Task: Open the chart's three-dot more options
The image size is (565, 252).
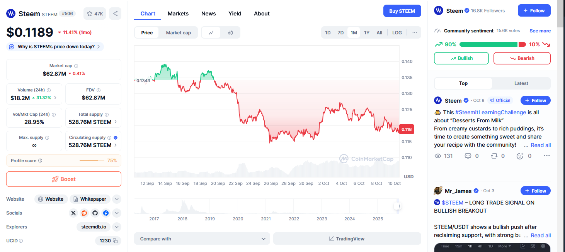Action: pyautogui.click(x=414, y=32)
